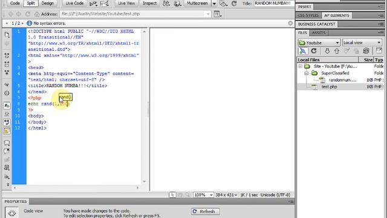
Task: Toggle Highlight Invalid Code icon
Action: (x=7, y=114)
